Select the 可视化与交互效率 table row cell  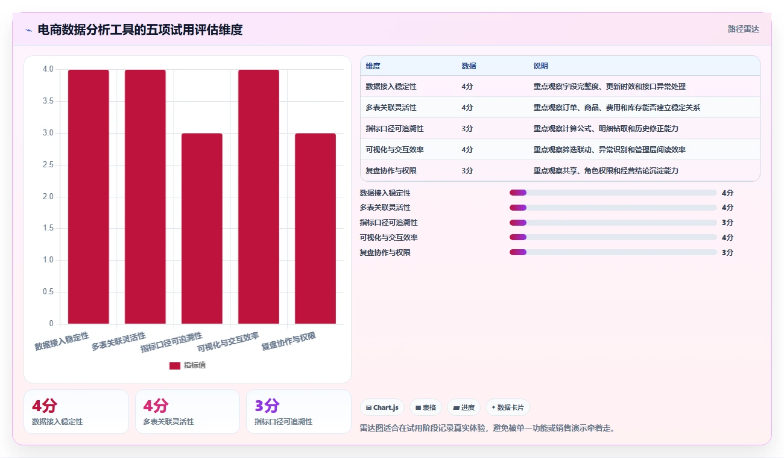(394, 149)
